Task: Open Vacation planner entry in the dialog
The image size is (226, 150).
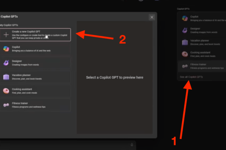Action: tap(35, 77)
